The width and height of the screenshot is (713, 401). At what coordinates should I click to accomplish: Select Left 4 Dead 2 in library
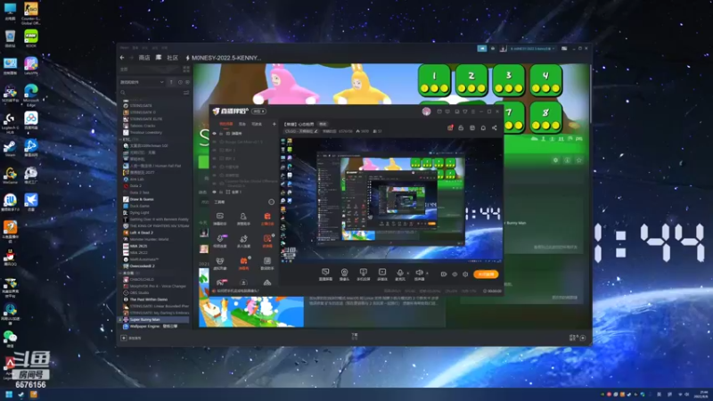point(141,233)
